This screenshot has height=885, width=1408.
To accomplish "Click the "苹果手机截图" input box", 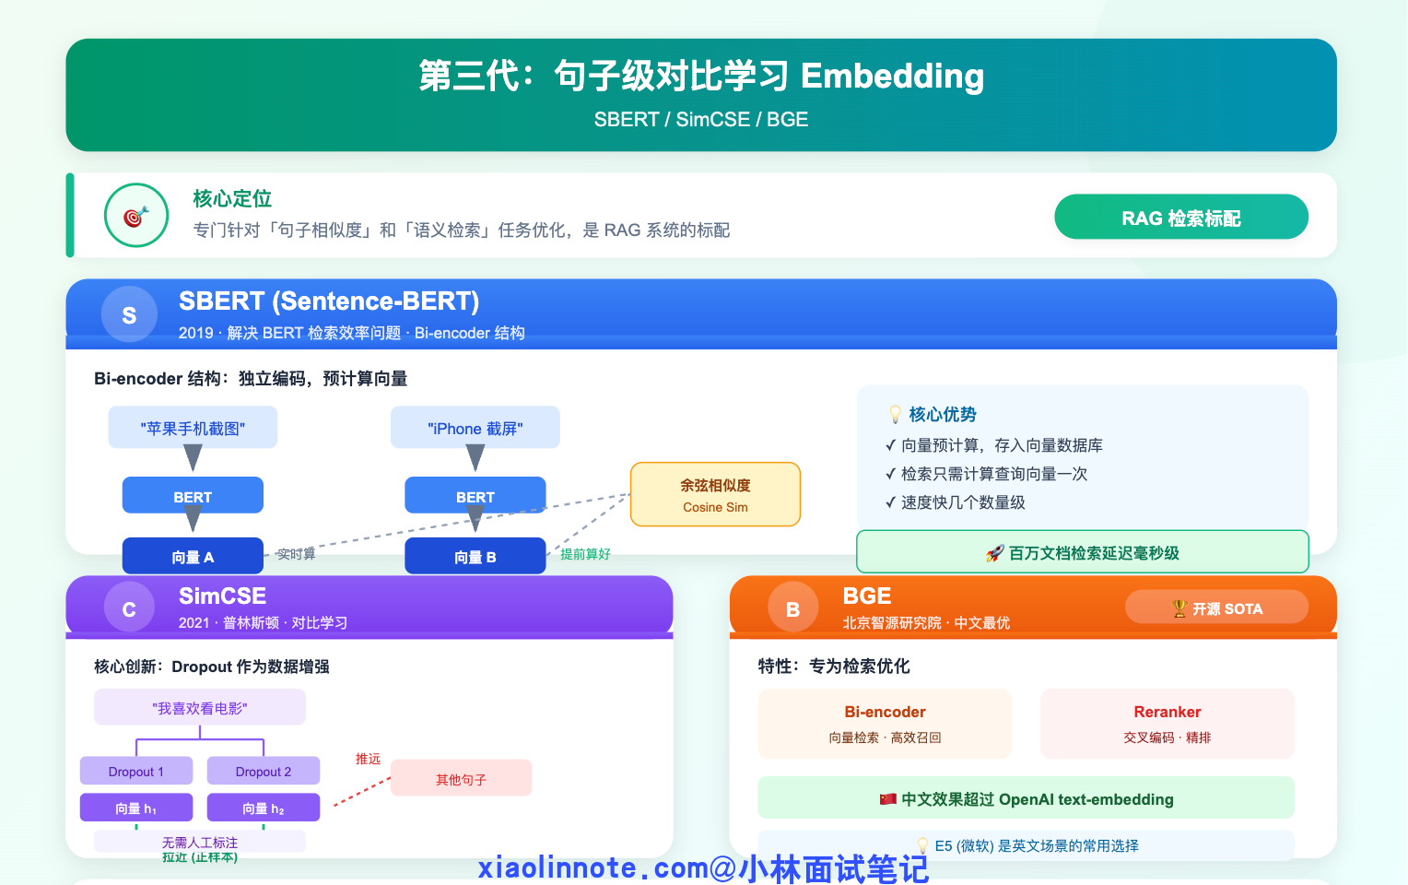I will pos(193,428).
